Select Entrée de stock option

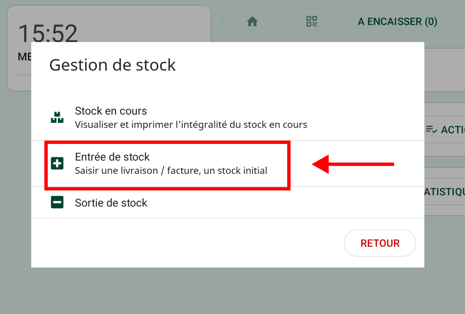pyautogui.click(x=112, y=157)
